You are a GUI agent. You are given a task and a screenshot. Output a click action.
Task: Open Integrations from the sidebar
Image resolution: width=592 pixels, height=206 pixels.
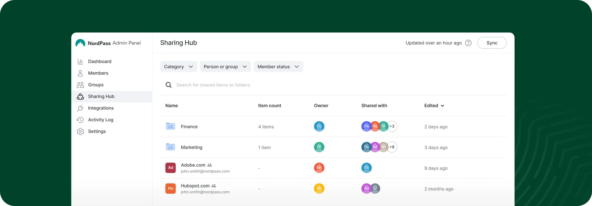(x=101, y=108)
